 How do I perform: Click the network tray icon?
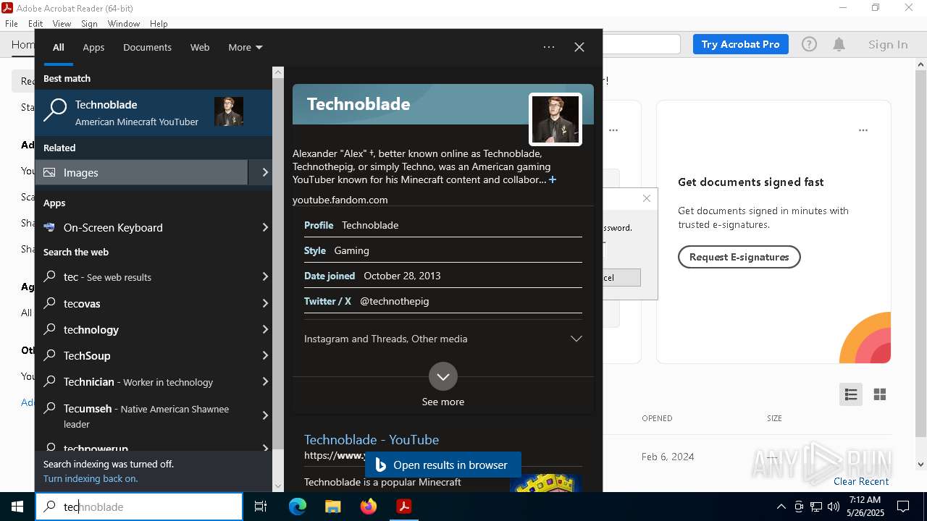(816, 507)
